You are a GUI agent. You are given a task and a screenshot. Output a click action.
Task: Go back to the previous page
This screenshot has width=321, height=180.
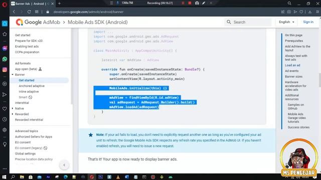pos(14,12)
